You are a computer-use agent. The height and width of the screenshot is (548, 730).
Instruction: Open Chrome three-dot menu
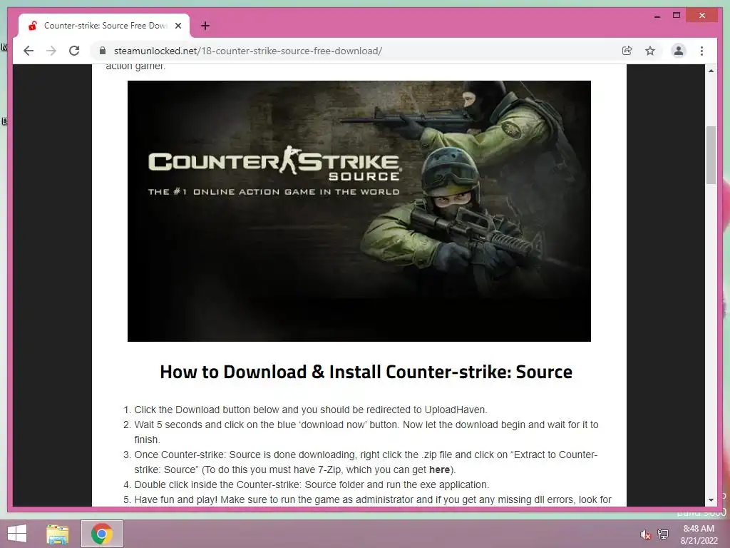[x=701, y=51]
